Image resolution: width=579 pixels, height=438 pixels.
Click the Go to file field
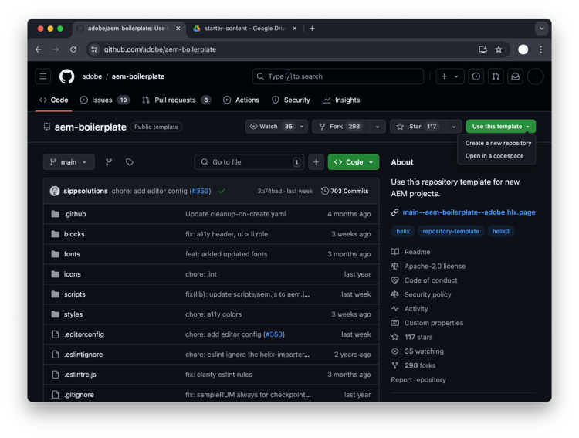tap(249, 162)
